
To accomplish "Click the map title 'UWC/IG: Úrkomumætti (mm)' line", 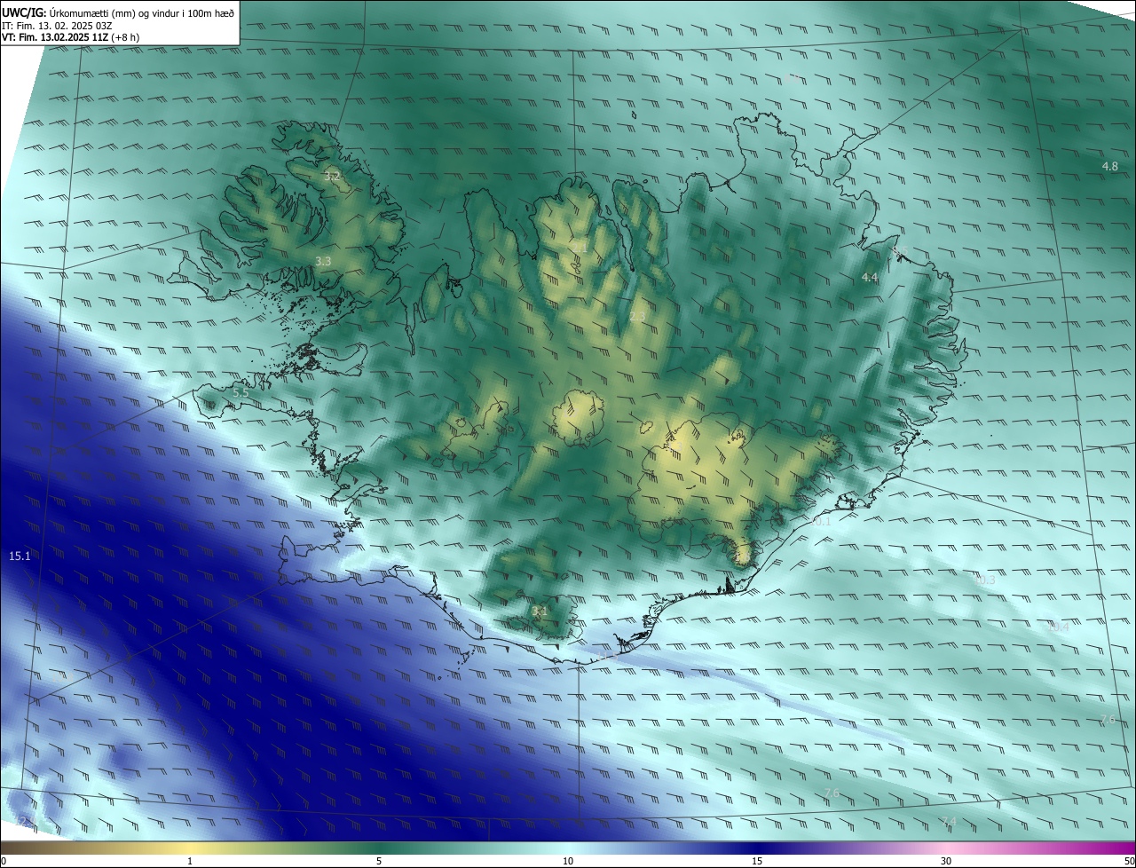I will (x=118, y=12).
